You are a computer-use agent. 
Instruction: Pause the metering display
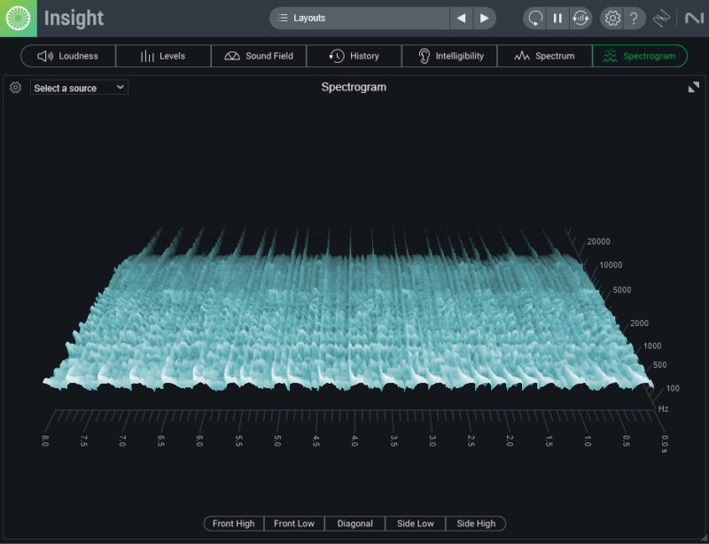[x=557, y=18]
